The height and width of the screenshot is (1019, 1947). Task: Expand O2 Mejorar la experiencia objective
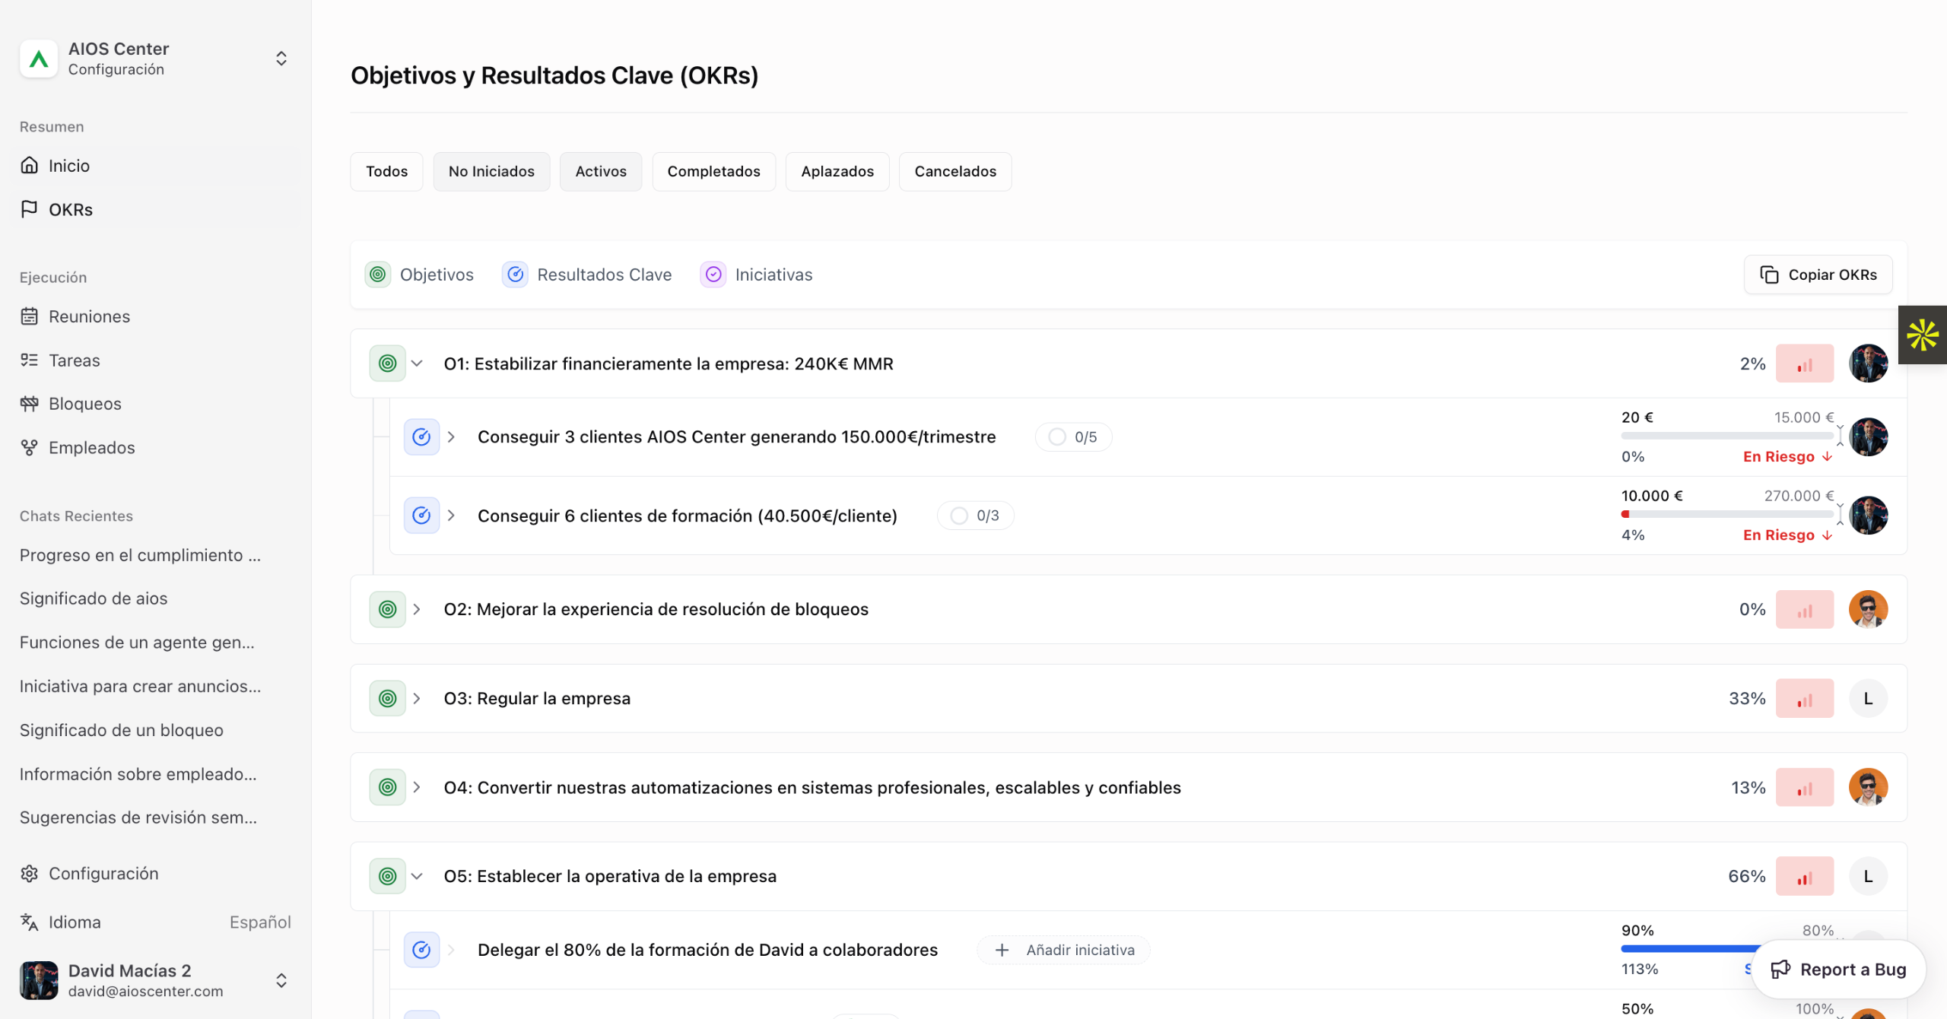point(417,609)
